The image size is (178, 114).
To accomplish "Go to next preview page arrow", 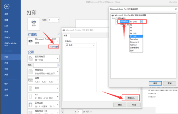I will [x=91, y=112].
